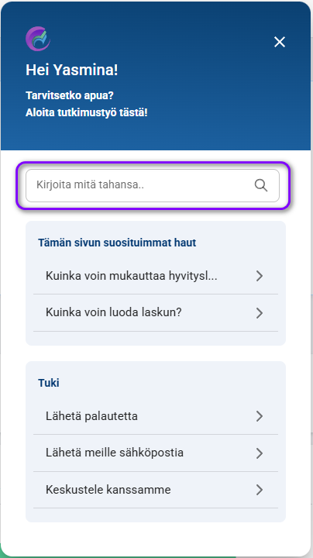Focus the 'Kirjoita mitä tahansa..' search field
313x558 pixels.
click(153, 185)
